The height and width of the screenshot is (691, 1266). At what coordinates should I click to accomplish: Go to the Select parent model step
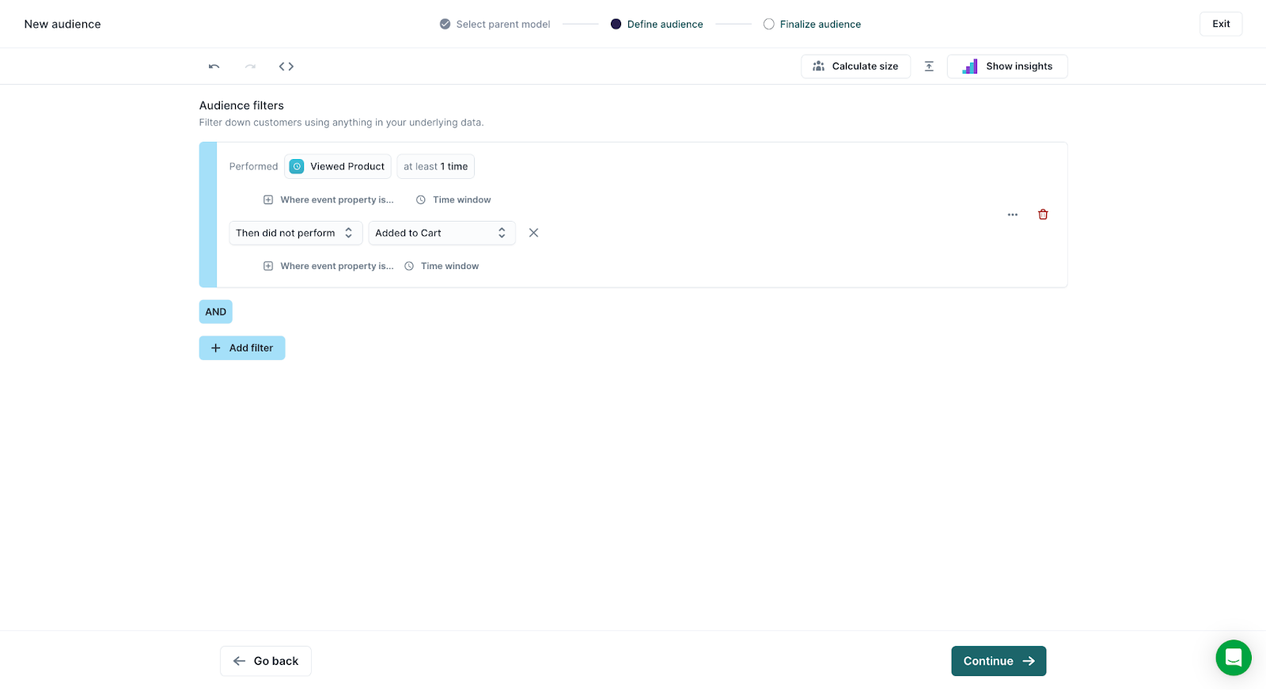pos(495,25)
